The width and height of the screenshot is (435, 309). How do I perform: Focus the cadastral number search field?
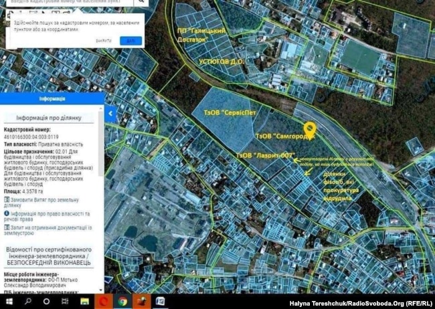coord(70,1)
